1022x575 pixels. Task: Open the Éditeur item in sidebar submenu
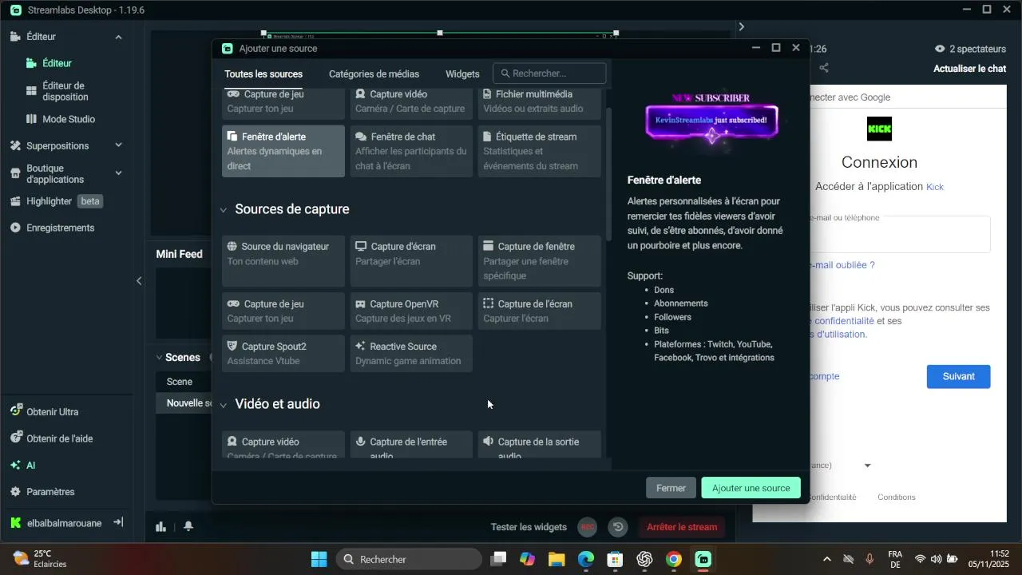(57, 63)
